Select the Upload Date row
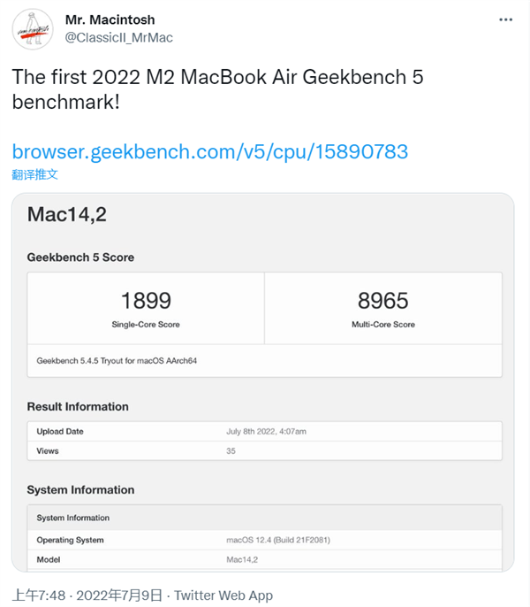530x607 pixels. pos(265,432)
